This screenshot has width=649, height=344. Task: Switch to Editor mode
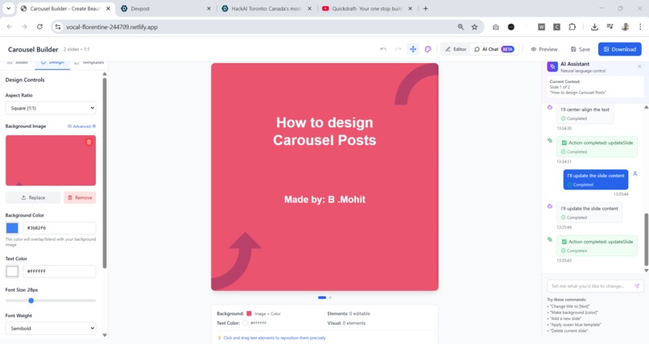[x=456, y=49]
